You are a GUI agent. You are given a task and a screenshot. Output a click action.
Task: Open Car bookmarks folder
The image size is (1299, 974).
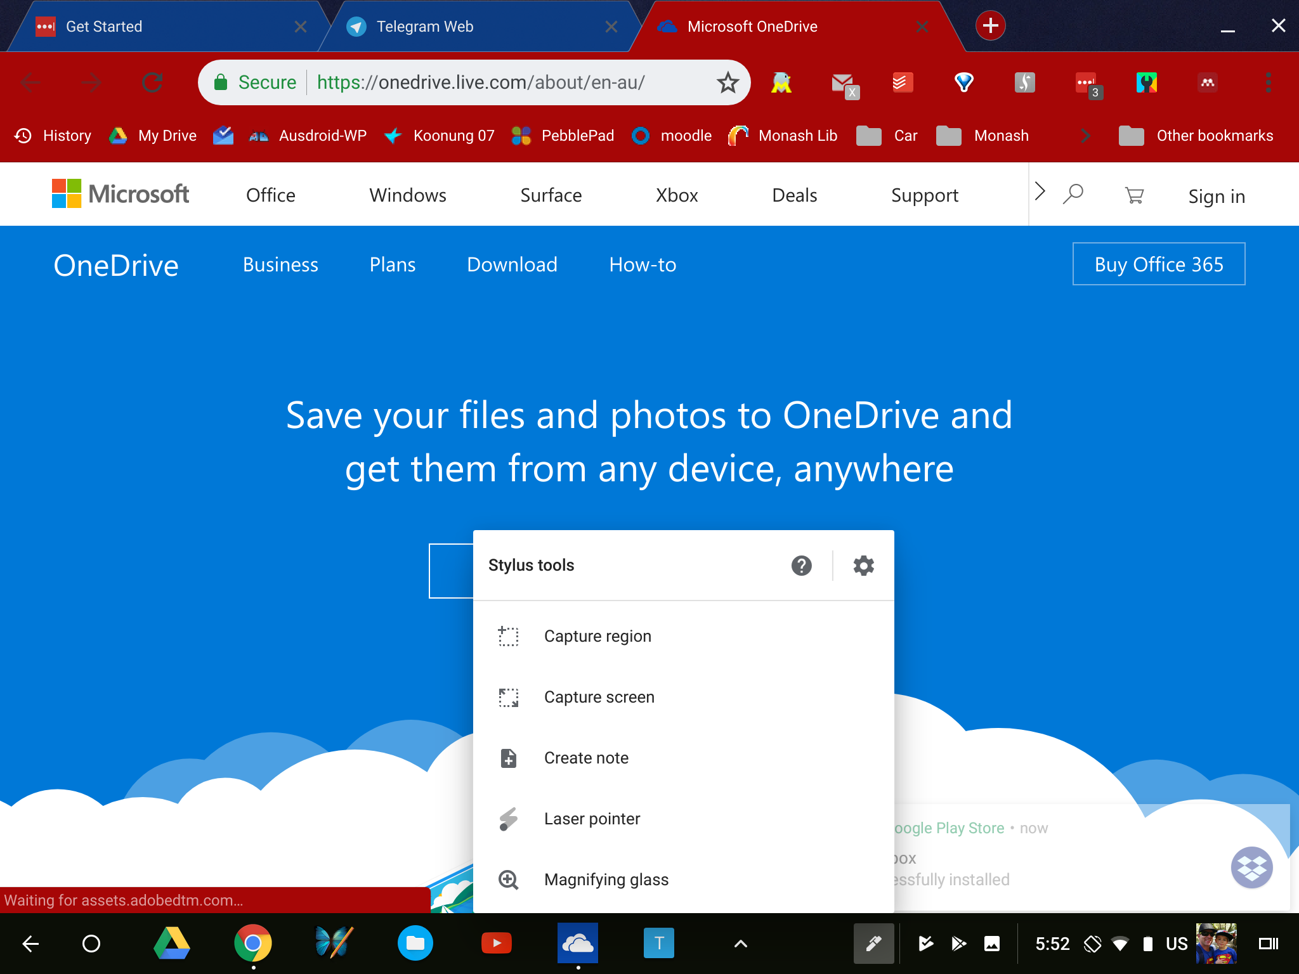coord(887,136)
